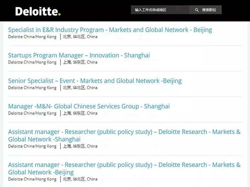
Task: Click 上海 location under Manager M&N job
Action: point(67,113)
